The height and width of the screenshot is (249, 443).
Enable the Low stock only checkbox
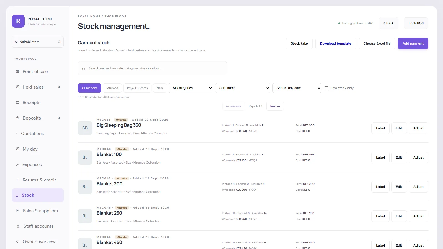point(326,88)
